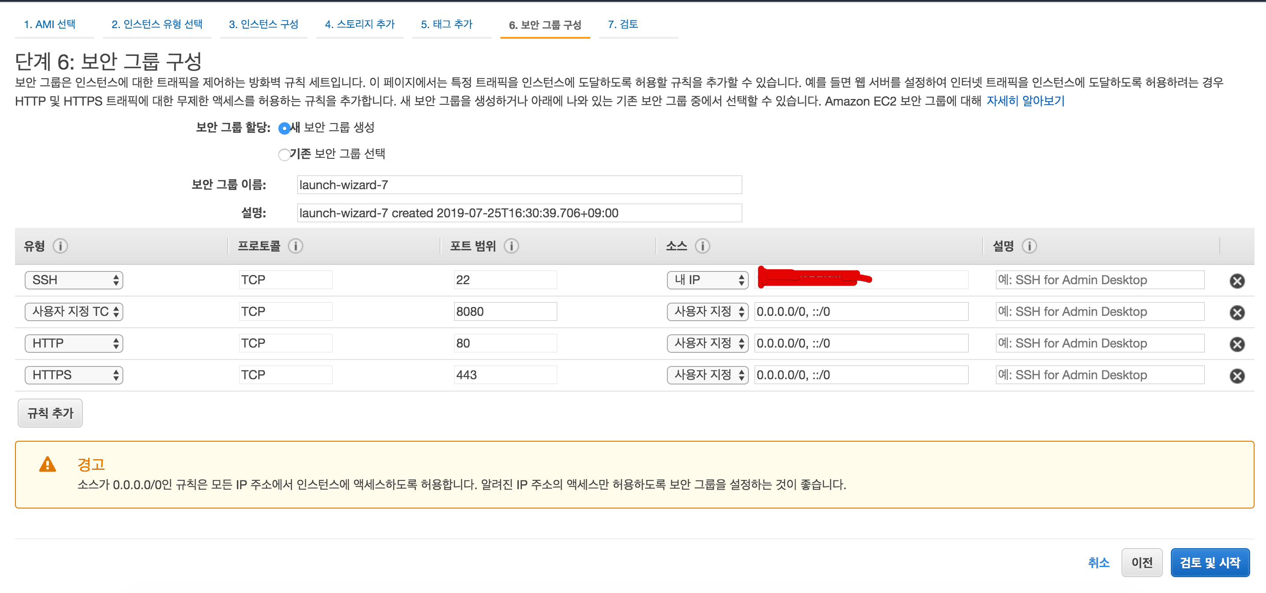Remove the HTTPS 443 rule

1236,376
